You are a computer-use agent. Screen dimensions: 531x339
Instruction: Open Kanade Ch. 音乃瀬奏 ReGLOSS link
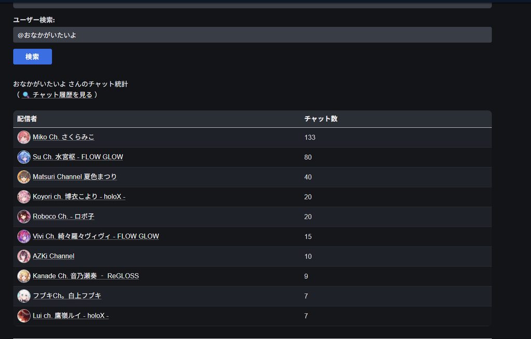(86, 276)
